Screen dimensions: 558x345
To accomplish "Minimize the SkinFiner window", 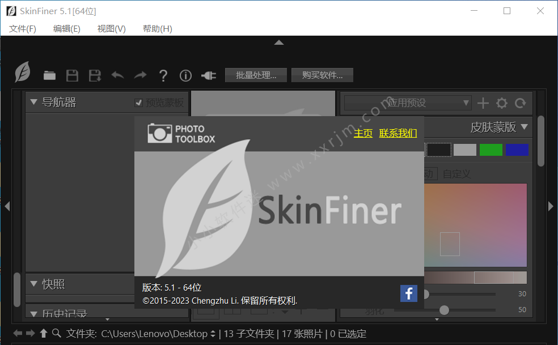I will point(474,11).
